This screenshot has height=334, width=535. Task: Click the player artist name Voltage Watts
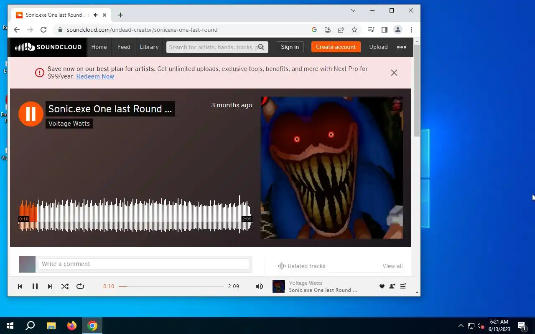[x=306, y=283]
